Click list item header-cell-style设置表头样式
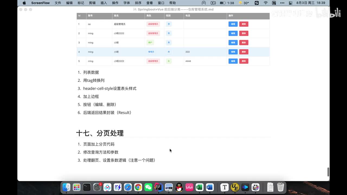 [110, 89]
